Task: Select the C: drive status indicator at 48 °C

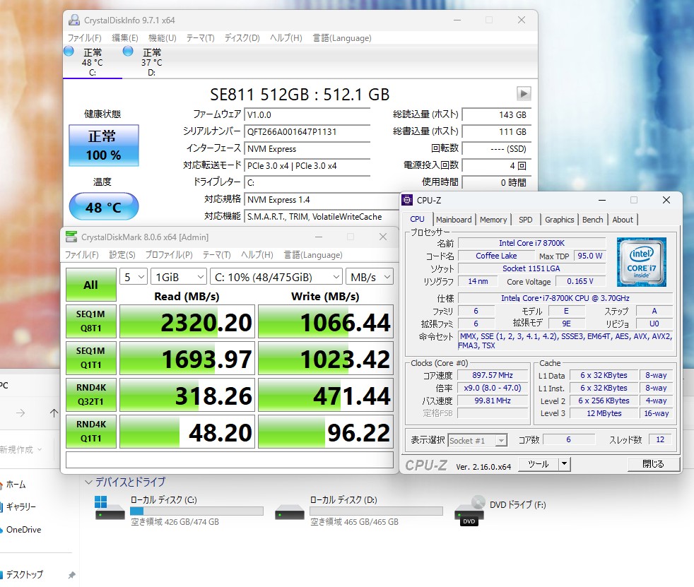Action: 92,62
